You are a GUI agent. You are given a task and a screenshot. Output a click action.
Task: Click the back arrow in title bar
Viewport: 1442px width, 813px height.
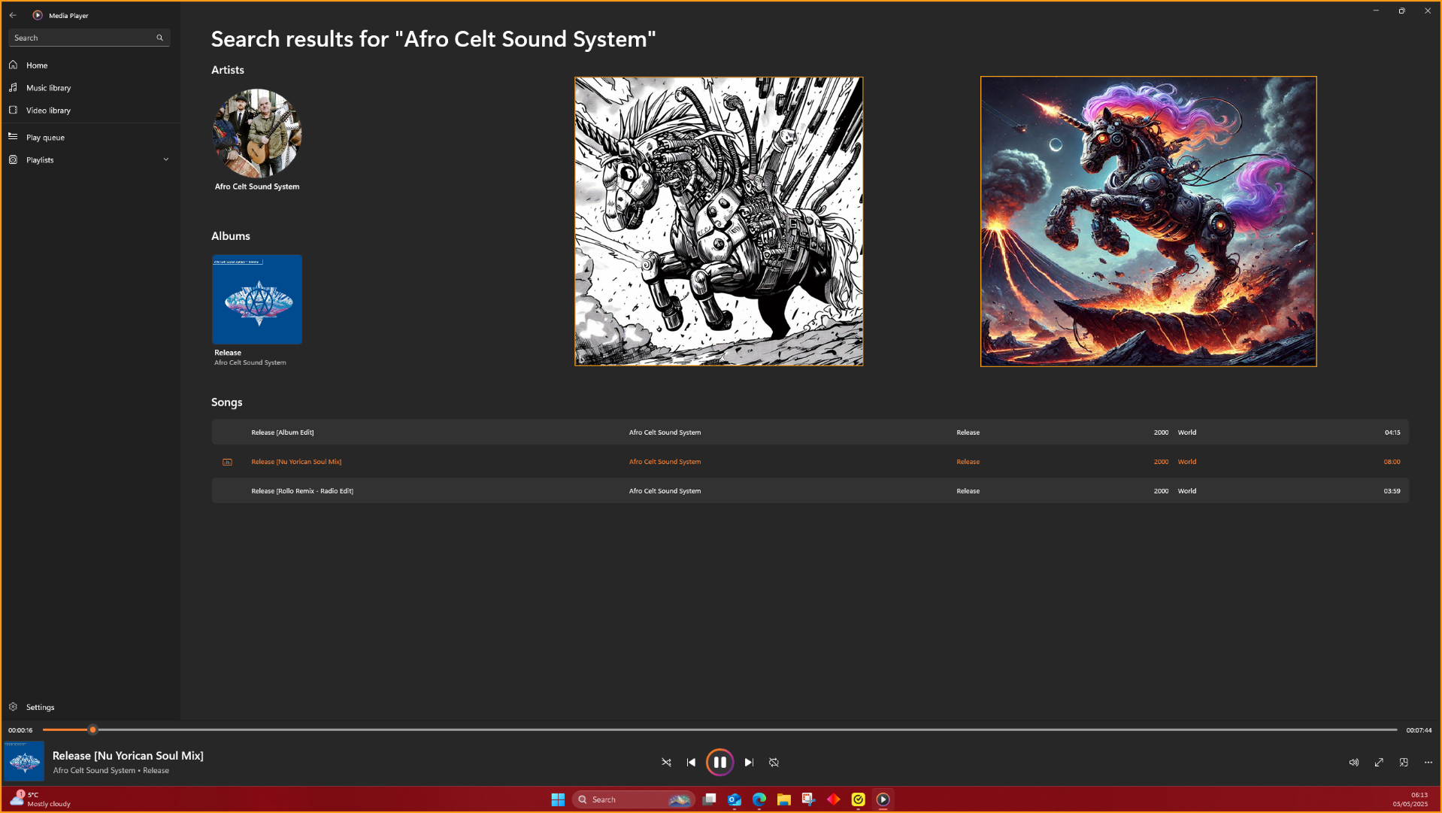tap(13, 15)
